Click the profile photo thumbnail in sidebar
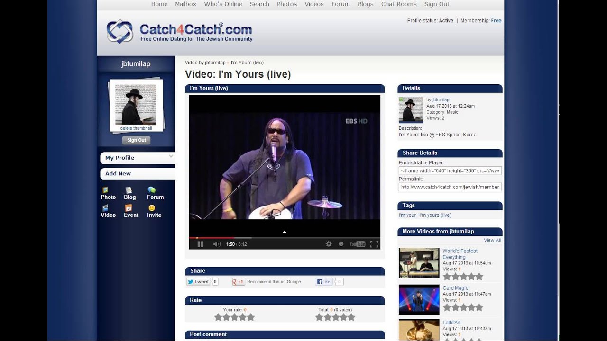The height and width of the screenshot is (341, 607). pyautogui.click(x=136, y=105)
